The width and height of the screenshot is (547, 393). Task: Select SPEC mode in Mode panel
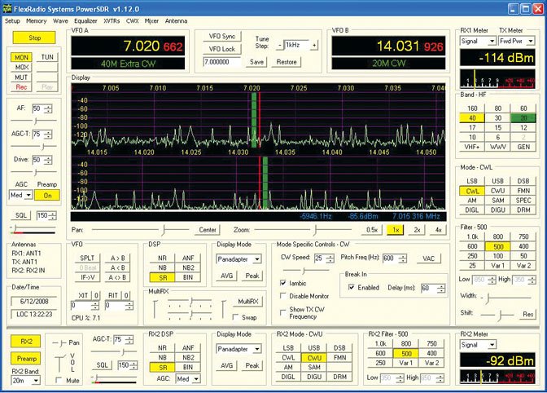[x=523, y=201]
